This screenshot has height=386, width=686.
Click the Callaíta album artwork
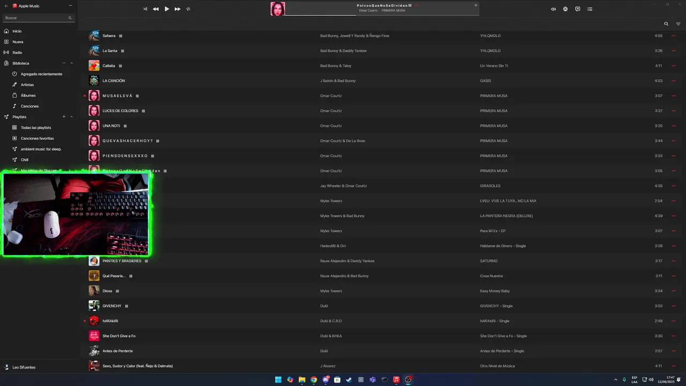coord(94,65)
